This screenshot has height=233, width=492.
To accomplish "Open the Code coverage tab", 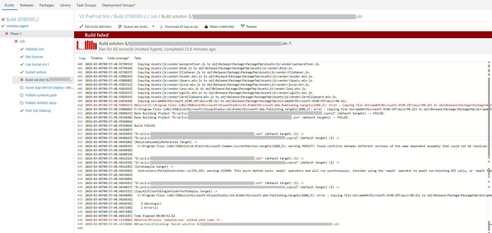I will pyautogui.click(x=118, y=58).
